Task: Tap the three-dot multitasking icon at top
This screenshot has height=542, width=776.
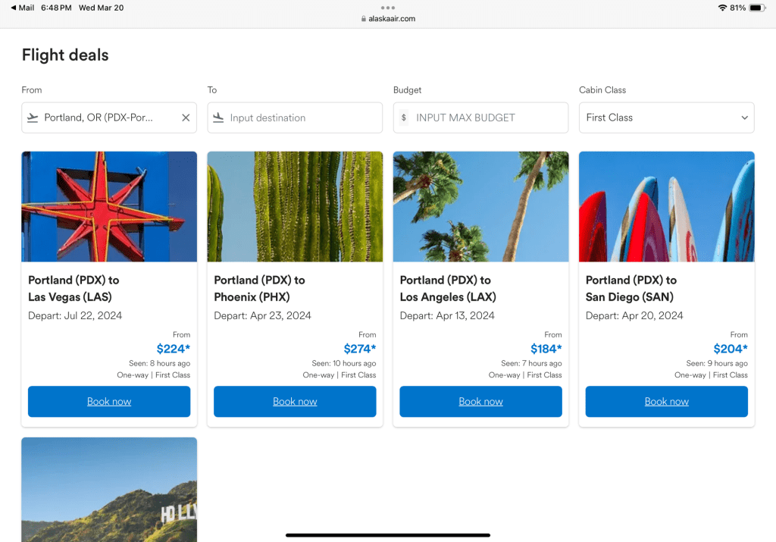Action: click(388, 8)
